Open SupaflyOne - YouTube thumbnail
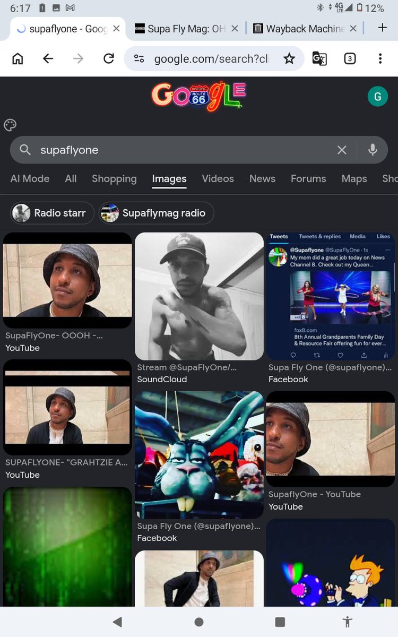The image size is (398, 637). coord(331,439)
